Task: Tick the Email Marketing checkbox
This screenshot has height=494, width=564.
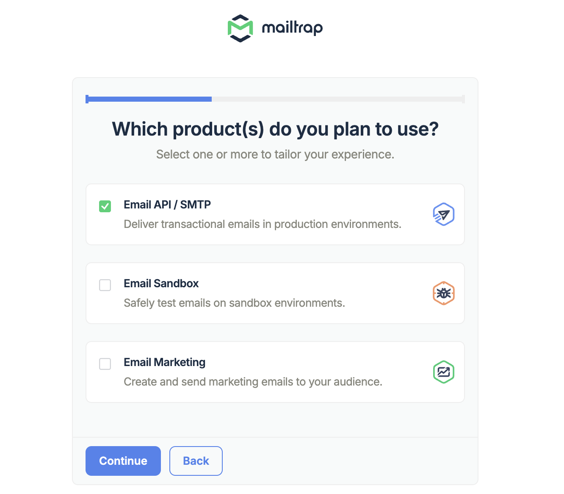Action: pos(105,364)
